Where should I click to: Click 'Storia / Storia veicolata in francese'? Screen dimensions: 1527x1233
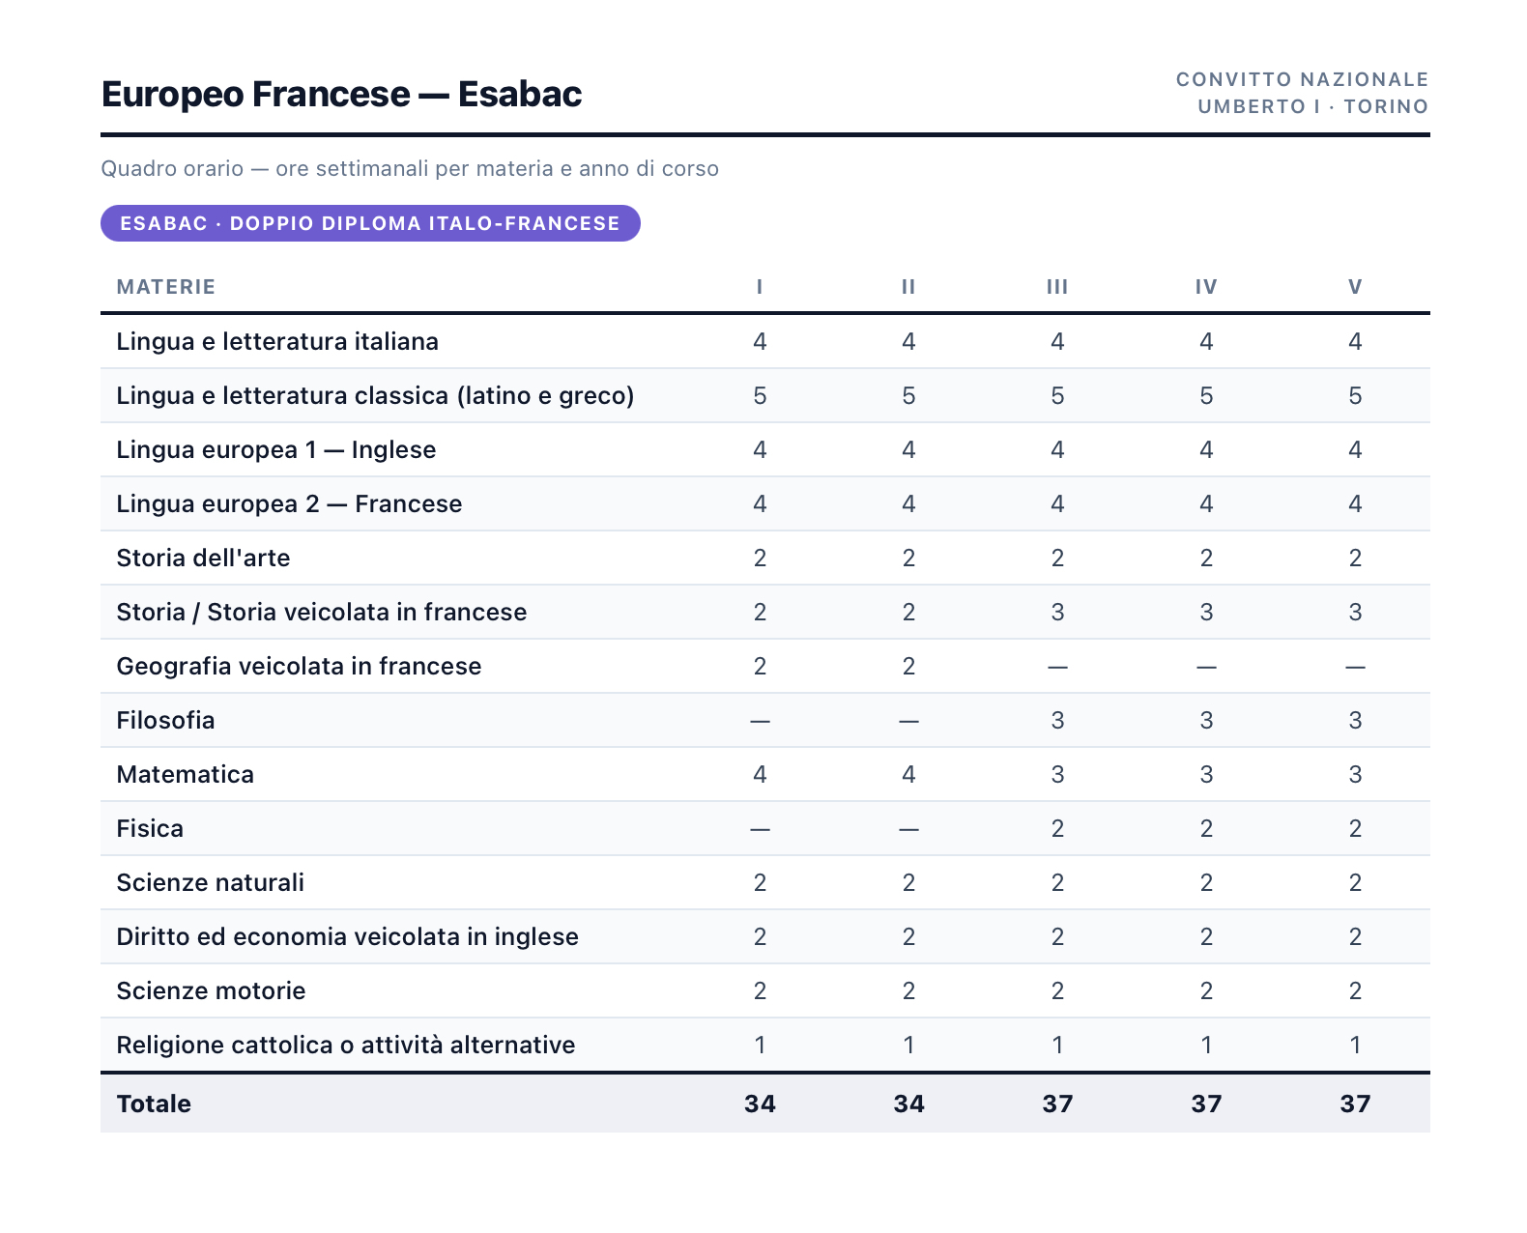[322, 612]
